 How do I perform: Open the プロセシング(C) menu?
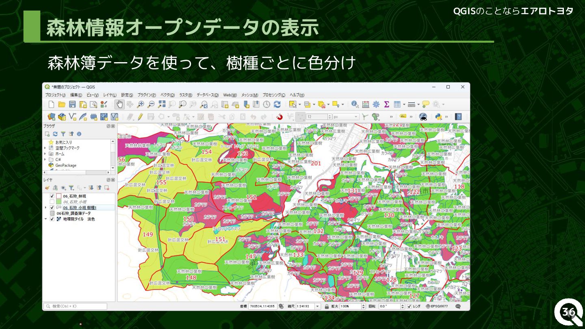click(x=274, y=95)
